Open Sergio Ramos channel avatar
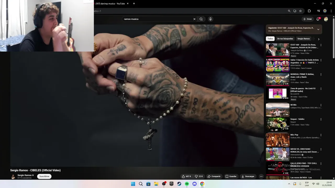Image resolution: width=335 pixels, height=188 pixels. point(13,177)
